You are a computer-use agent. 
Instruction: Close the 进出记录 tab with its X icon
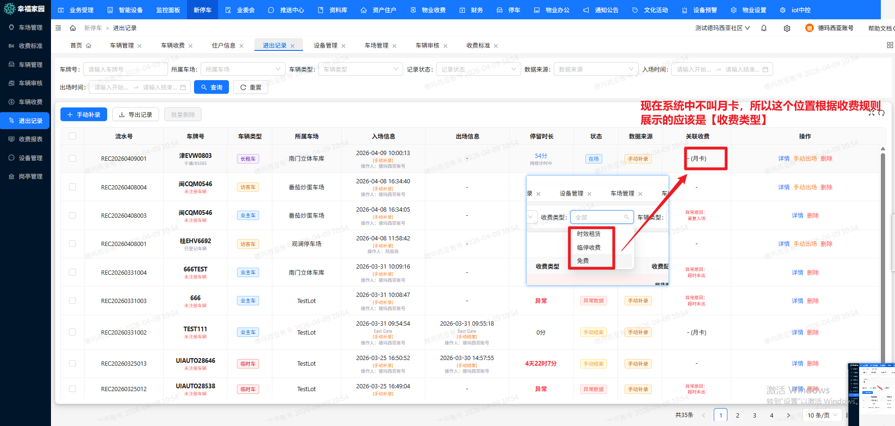293,46
